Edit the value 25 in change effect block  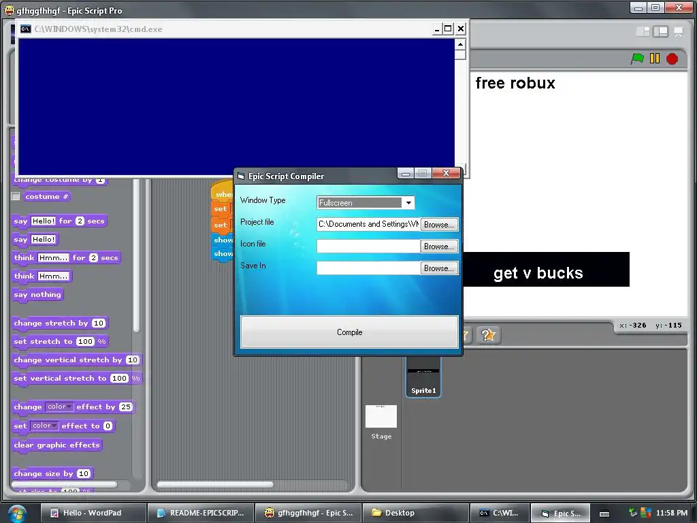click(126, 407)
